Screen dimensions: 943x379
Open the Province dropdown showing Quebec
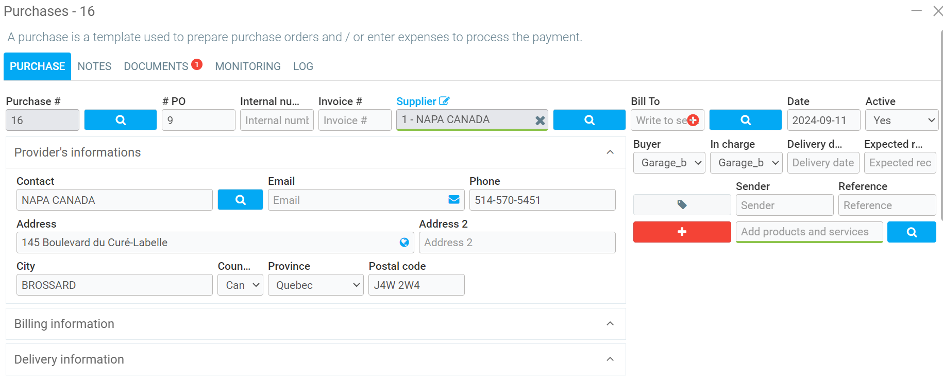click(x=315, y=285)
